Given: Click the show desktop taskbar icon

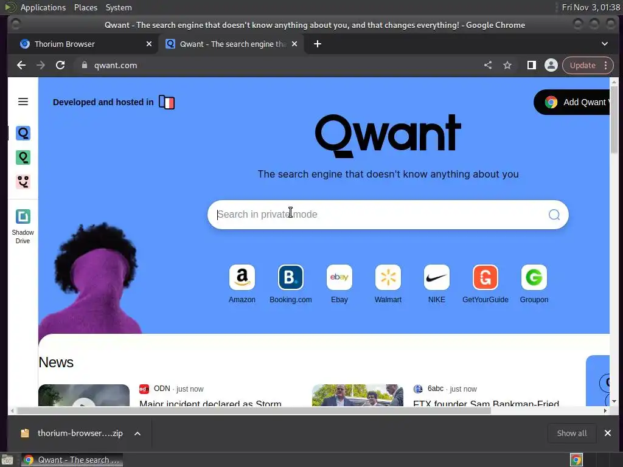Looking at the screenshot, I should tap(7, 460).
